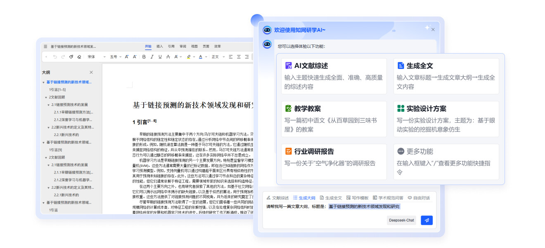Select the 写作模板 mode above the chat input
Image resolution: width=545 pixels, height=248 pixels.
[x=358, y=198]
